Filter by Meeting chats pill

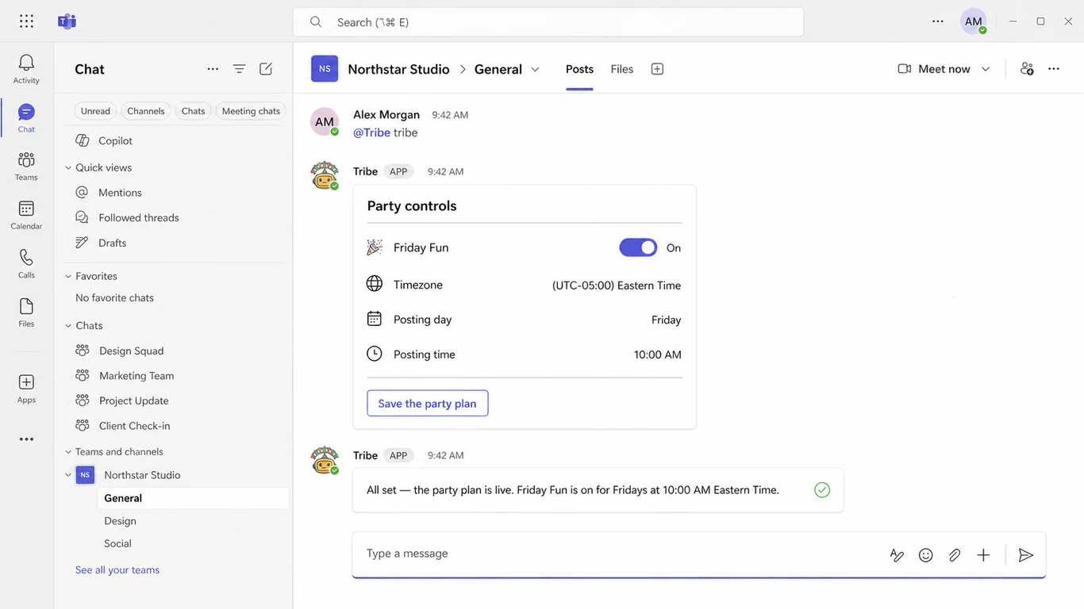(251, 111)
